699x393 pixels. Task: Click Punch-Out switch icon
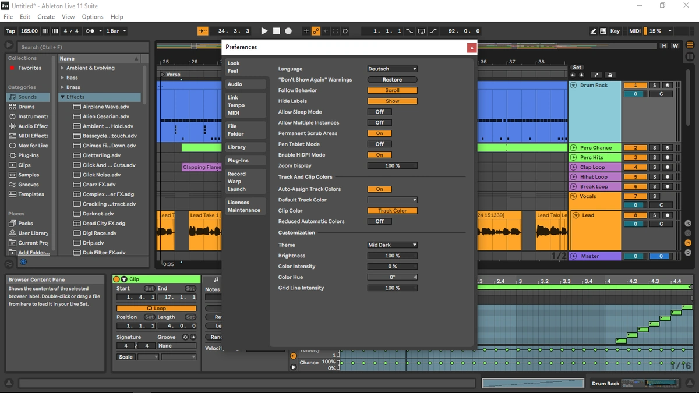[x=432, y=31]
